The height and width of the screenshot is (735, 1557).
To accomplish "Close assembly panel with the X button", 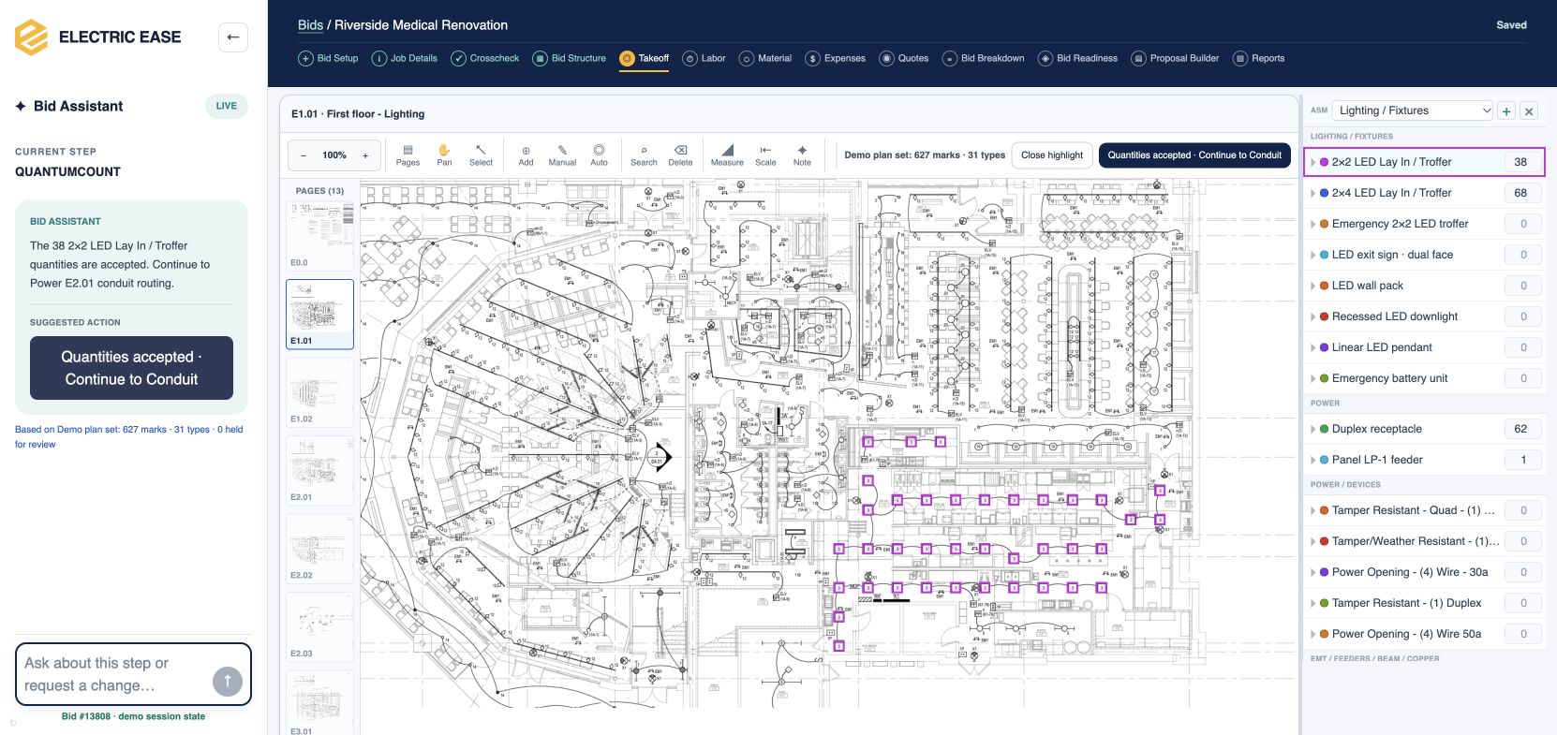I will (x=1529, y=110).
